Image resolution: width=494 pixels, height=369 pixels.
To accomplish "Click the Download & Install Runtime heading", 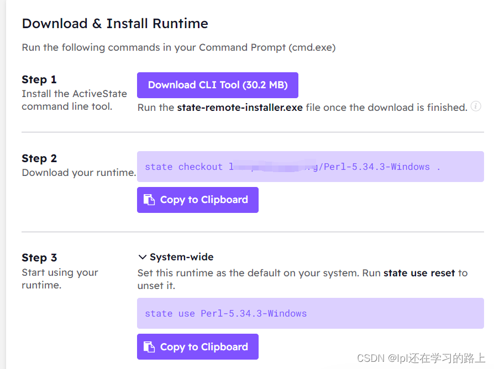I will click(x=115, y=24).
